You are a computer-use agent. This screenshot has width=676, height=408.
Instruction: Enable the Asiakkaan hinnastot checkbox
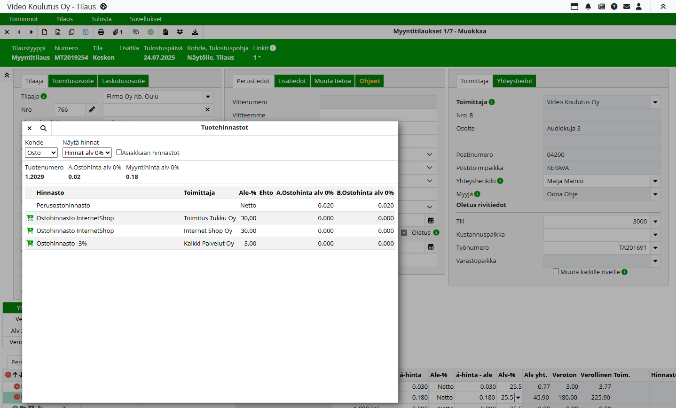119,152
